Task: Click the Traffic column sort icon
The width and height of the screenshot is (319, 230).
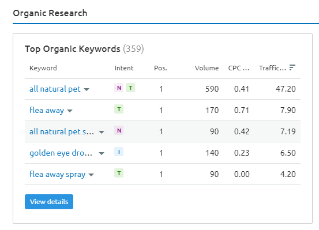Action: tap(292, 67)
